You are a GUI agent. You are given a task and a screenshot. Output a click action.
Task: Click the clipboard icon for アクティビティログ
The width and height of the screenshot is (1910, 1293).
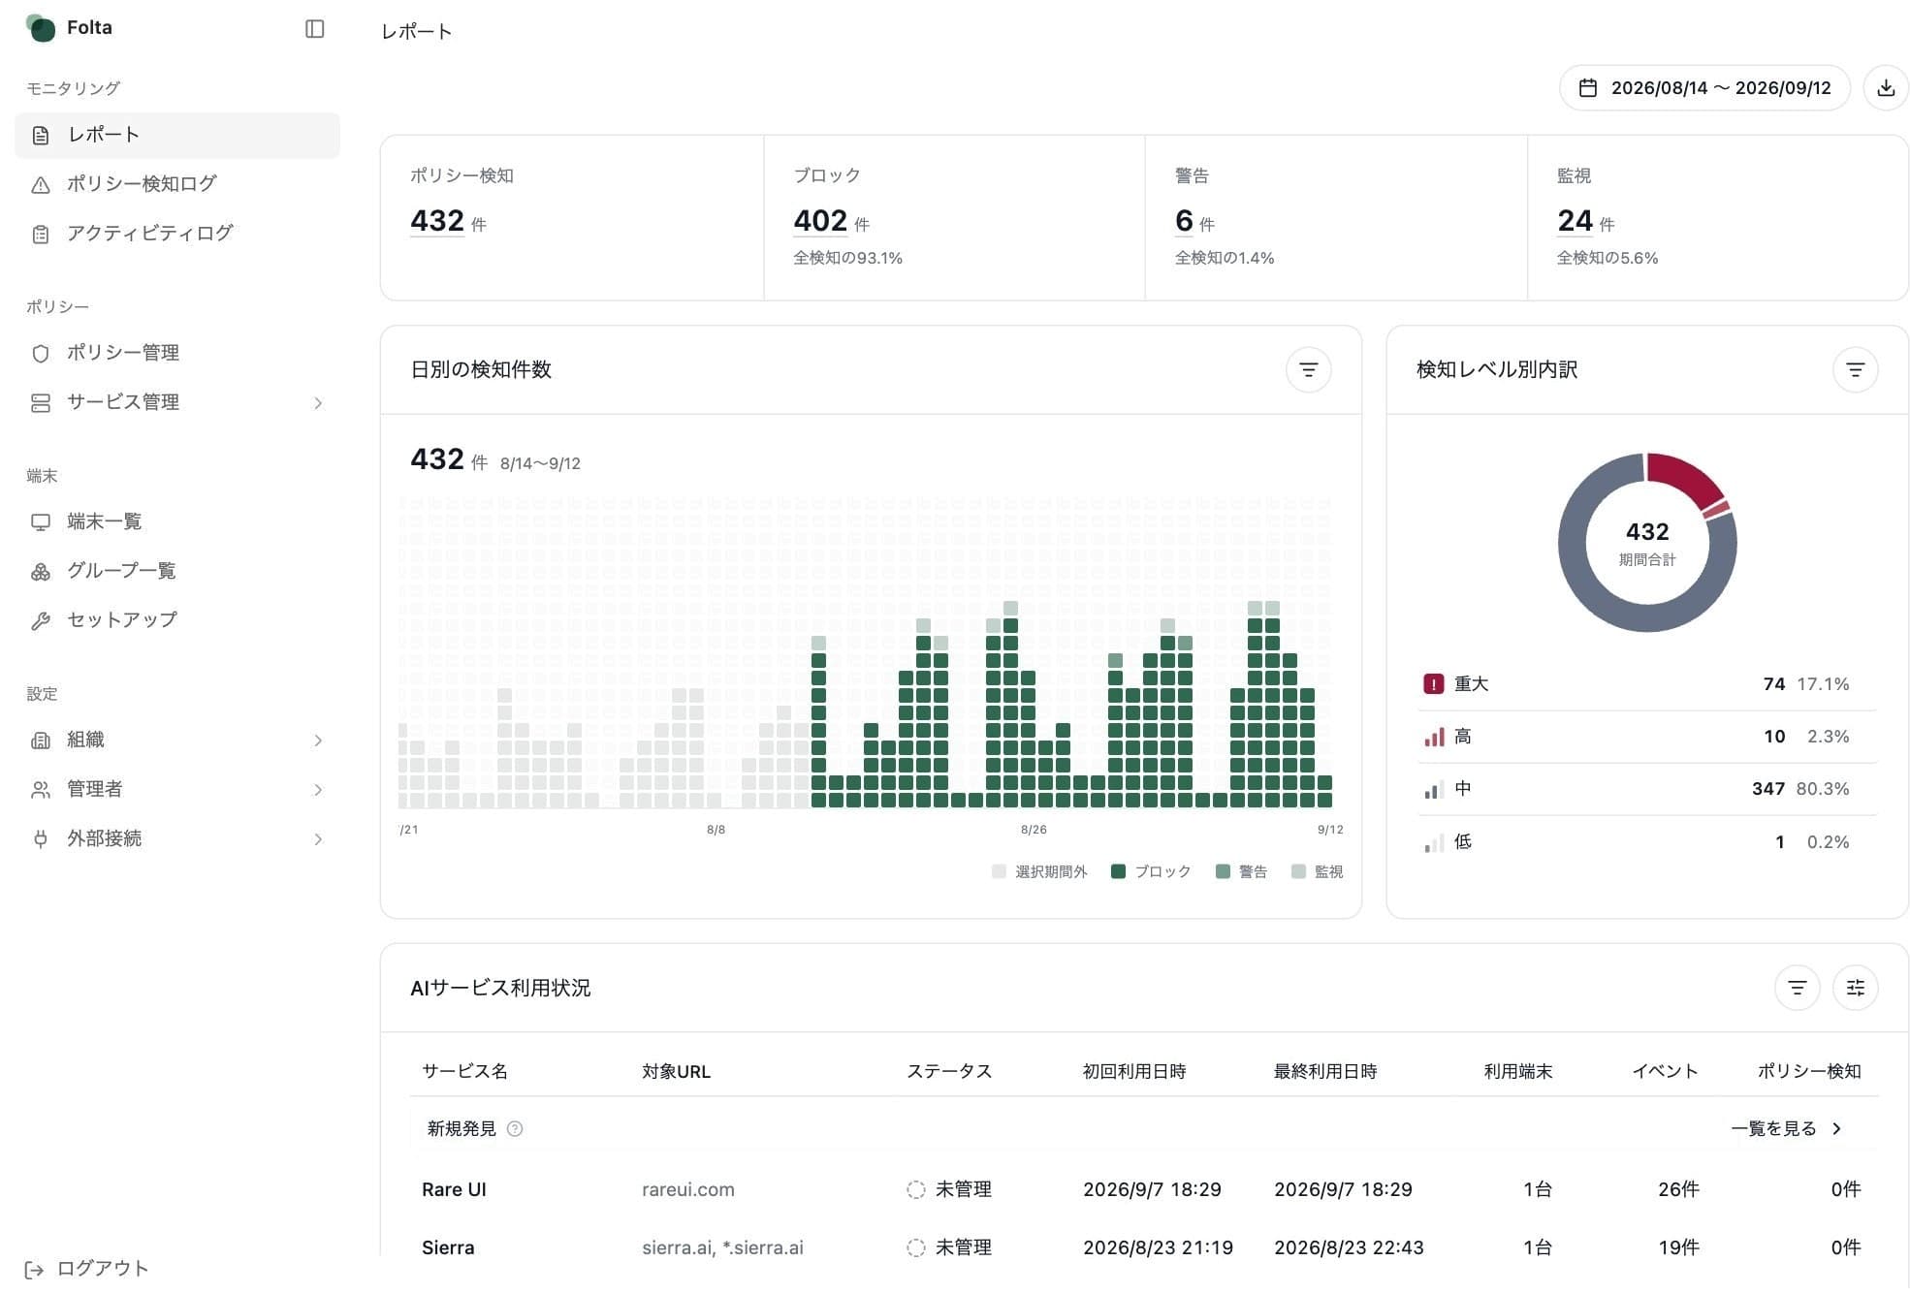41,234
